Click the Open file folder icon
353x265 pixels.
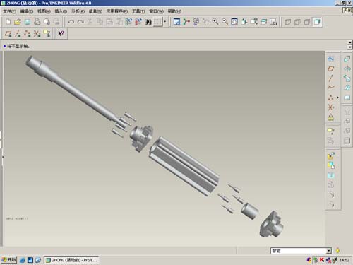click(18, 22)
